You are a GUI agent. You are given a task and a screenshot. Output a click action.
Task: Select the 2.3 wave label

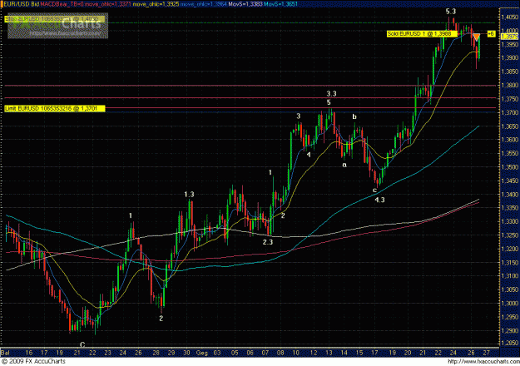tap(268, 242)
